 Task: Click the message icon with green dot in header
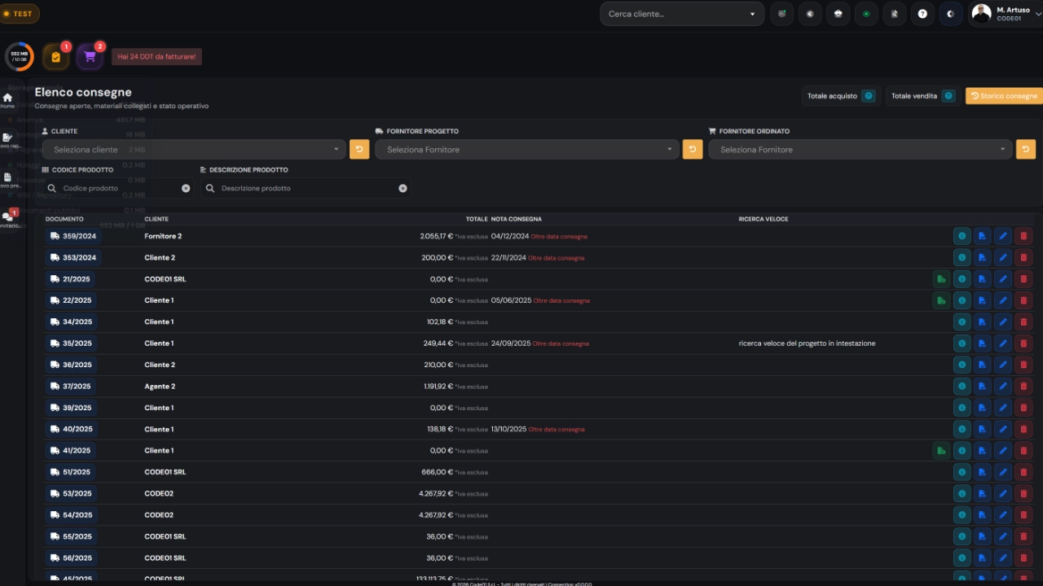(781, 14)
